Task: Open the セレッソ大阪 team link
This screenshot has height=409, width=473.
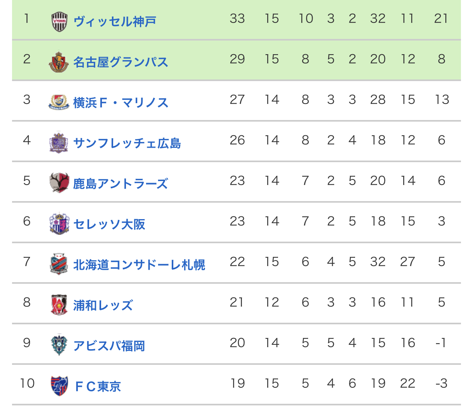Action: pos(109,224)
